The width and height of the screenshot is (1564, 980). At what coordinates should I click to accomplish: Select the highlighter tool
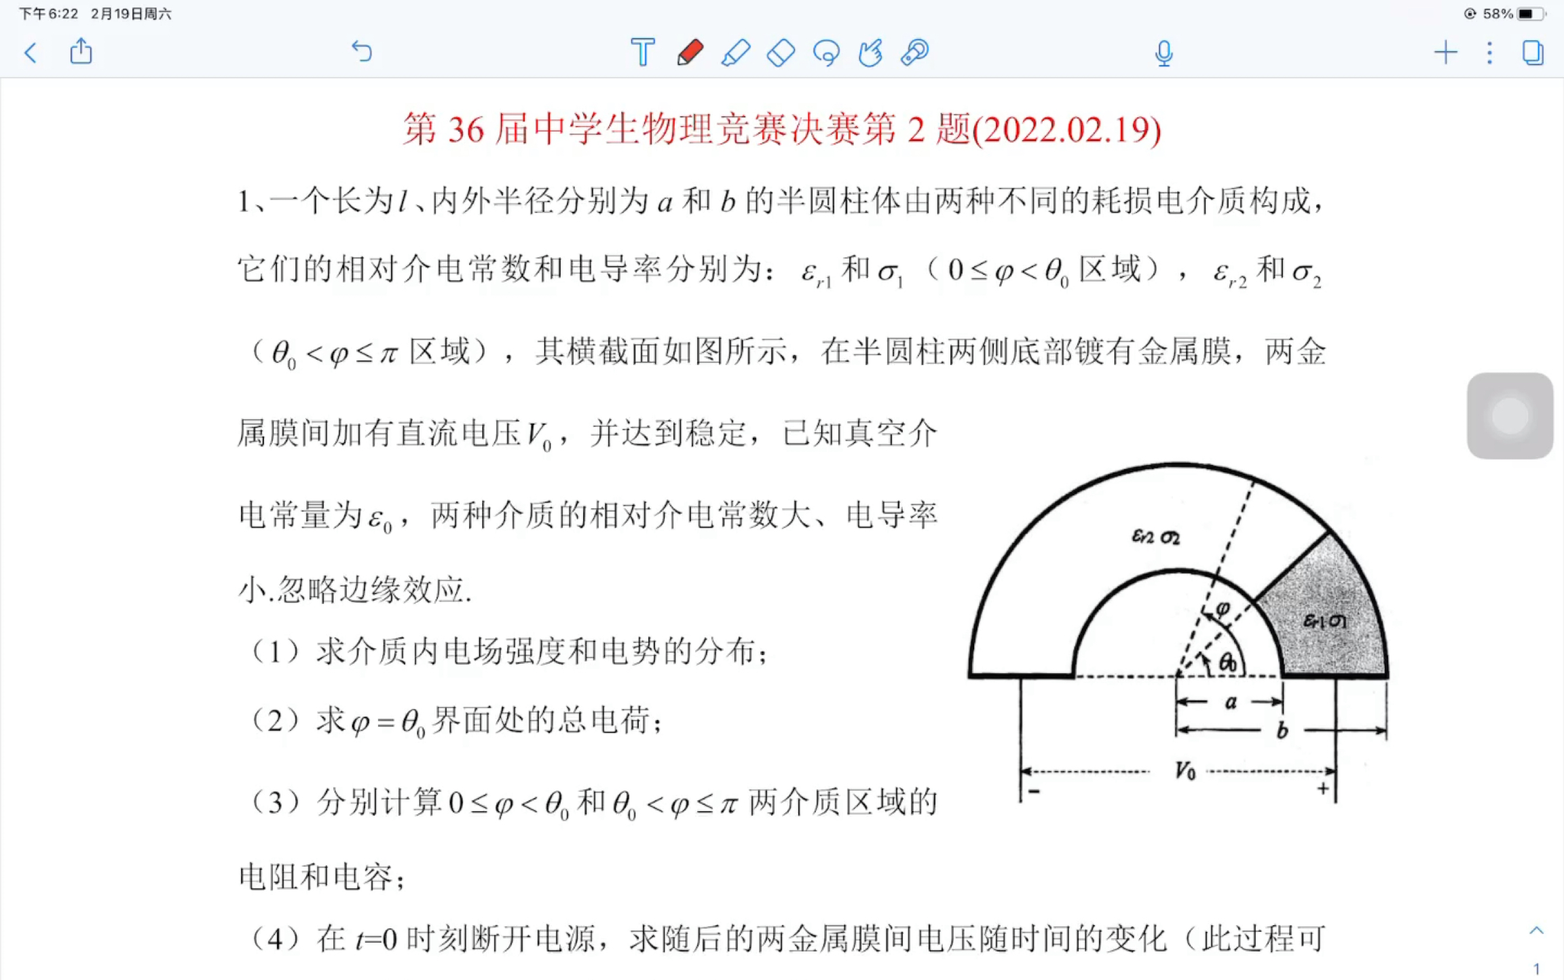(x=737, y=52)
